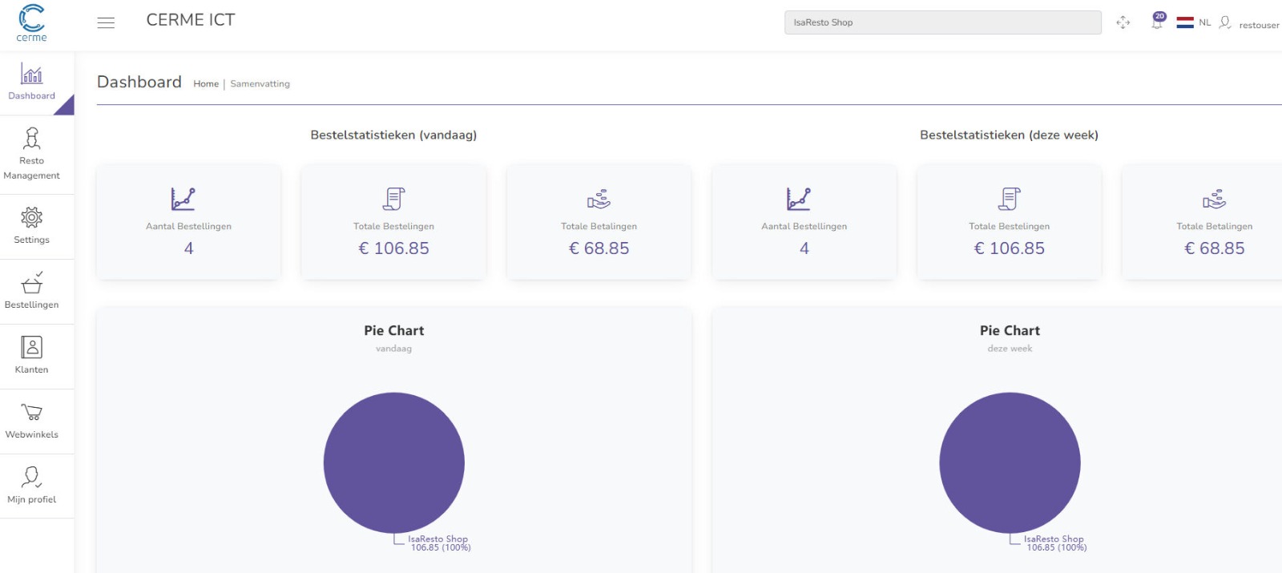Click the deze week pie chart slice
The width and height of the screenshot is (1282, 573).
pos(1010,462)
